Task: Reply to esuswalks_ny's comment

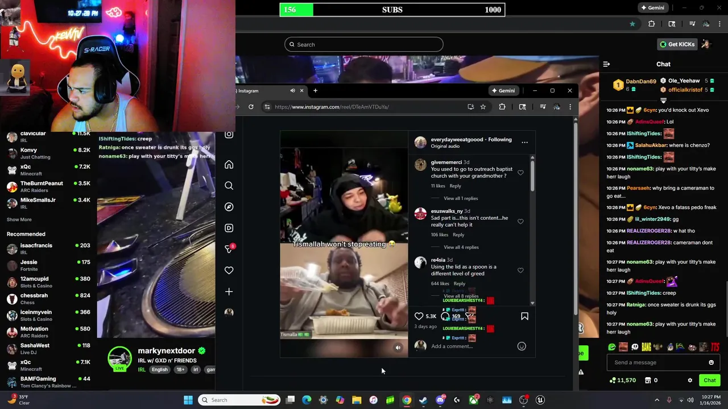Action: coord(458,235)
